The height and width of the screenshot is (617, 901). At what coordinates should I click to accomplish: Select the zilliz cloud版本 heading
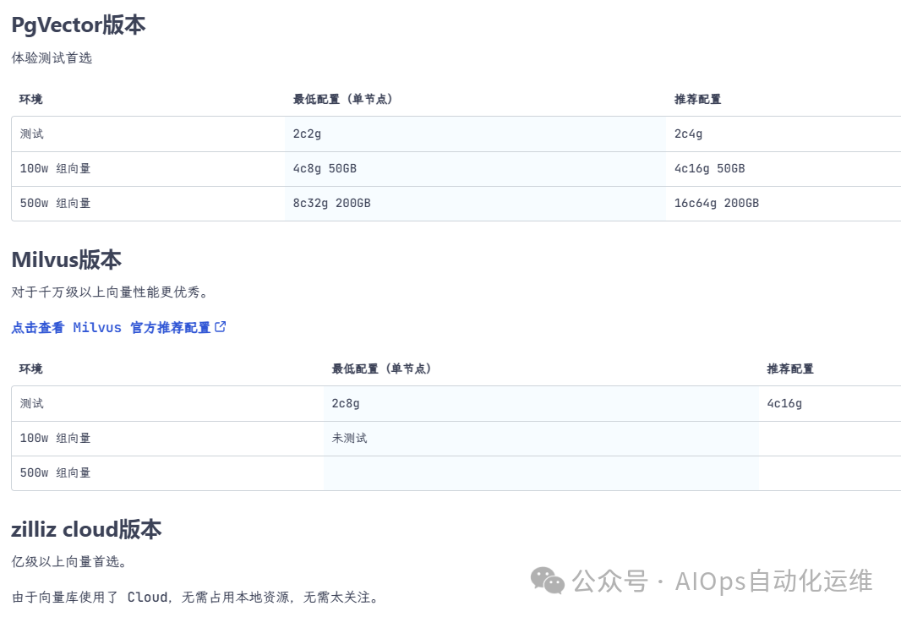pos(87,529)
